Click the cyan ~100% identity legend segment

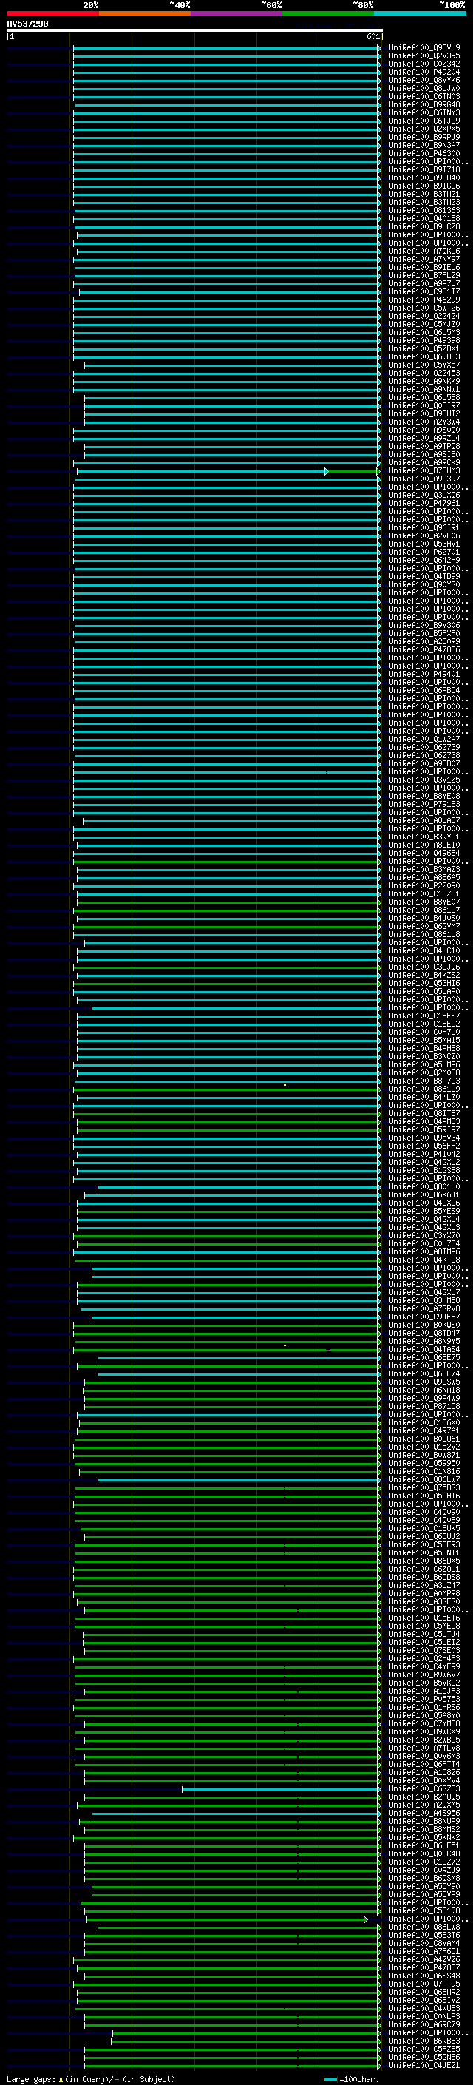coord(420,13)
